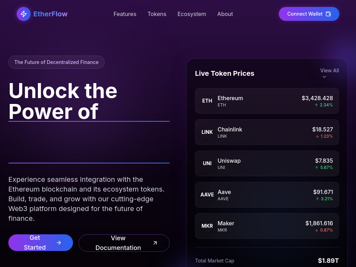Go to the Ecosystem section

click(192, 14)
